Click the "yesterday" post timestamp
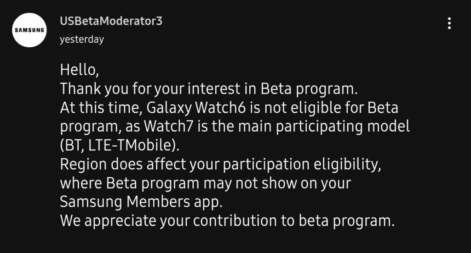The image size is (471, 253). (81, 39)
